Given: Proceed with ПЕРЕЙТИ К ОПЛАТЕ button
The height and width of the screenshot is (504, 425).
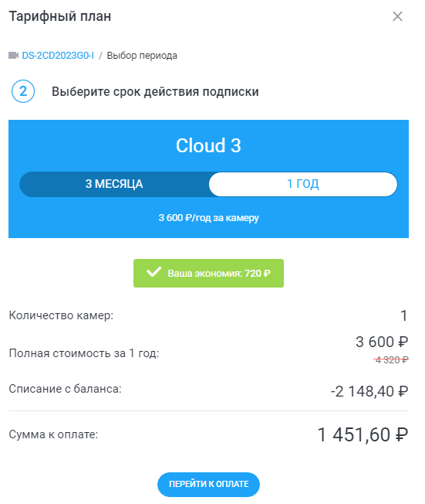Looking at the screenshot, I should point(208,485).
